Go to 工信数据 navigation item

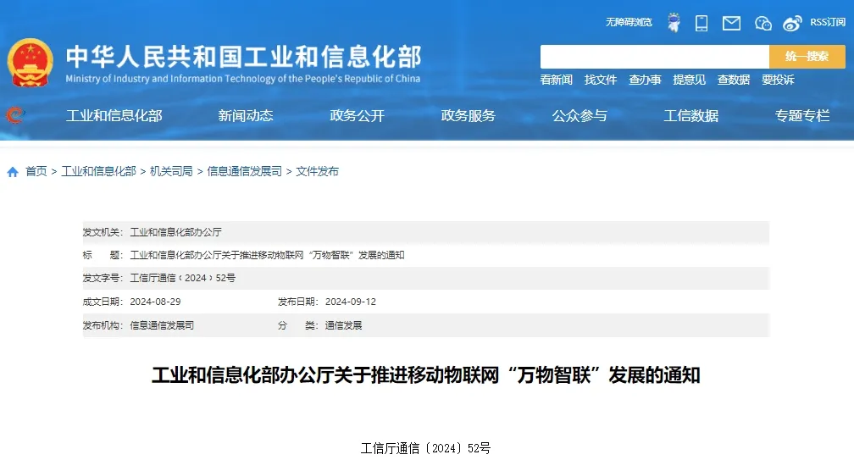click(x=690, y=116)
